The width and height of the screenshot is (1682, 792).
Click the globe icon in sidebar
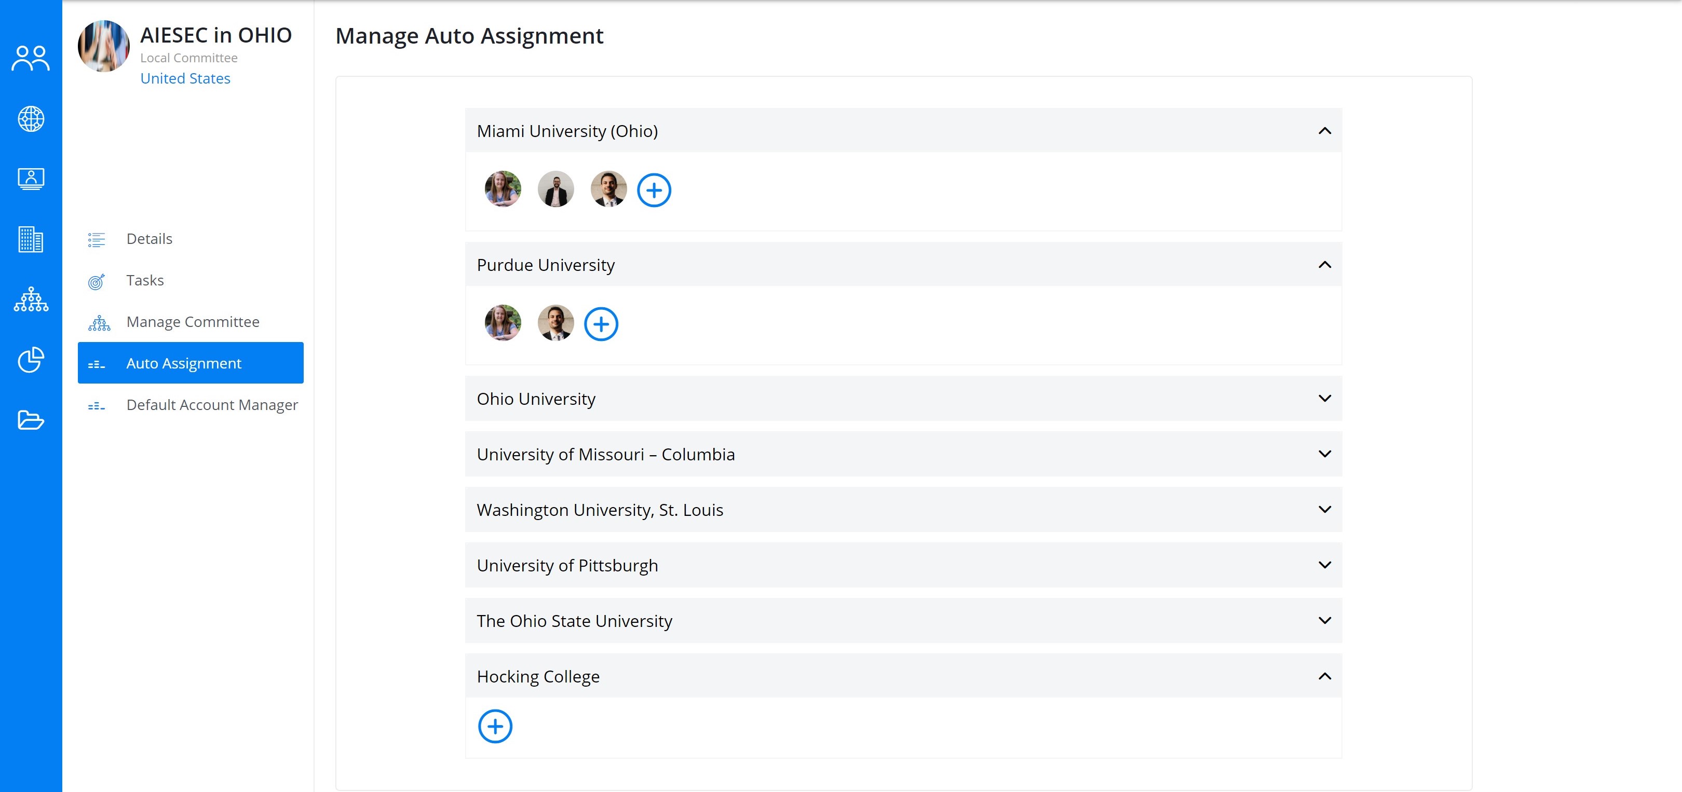pos(31,119)
